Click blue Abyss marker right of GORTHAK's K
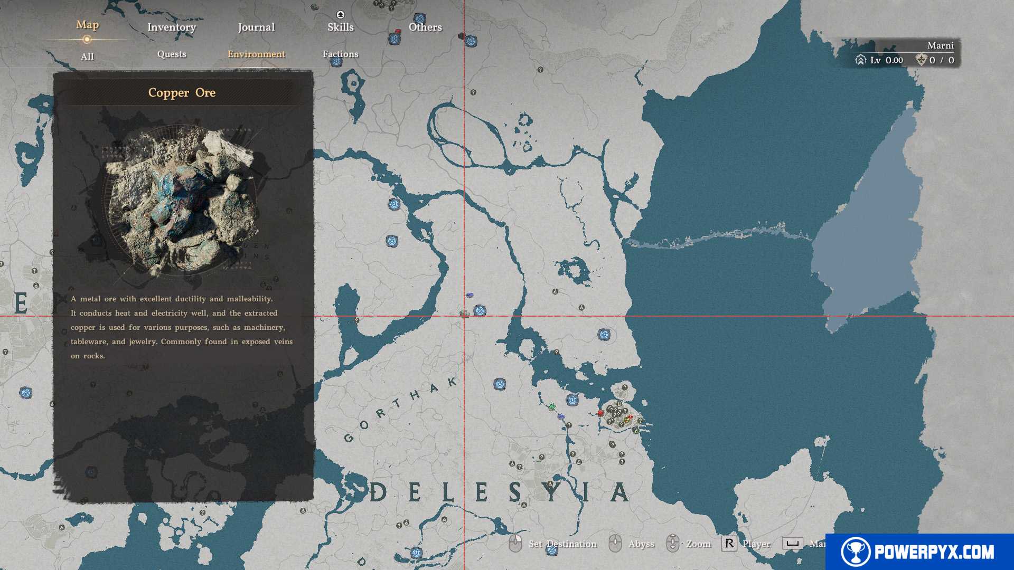The width and height of the screenshot is (1014, 570). (x=500, y=384)
